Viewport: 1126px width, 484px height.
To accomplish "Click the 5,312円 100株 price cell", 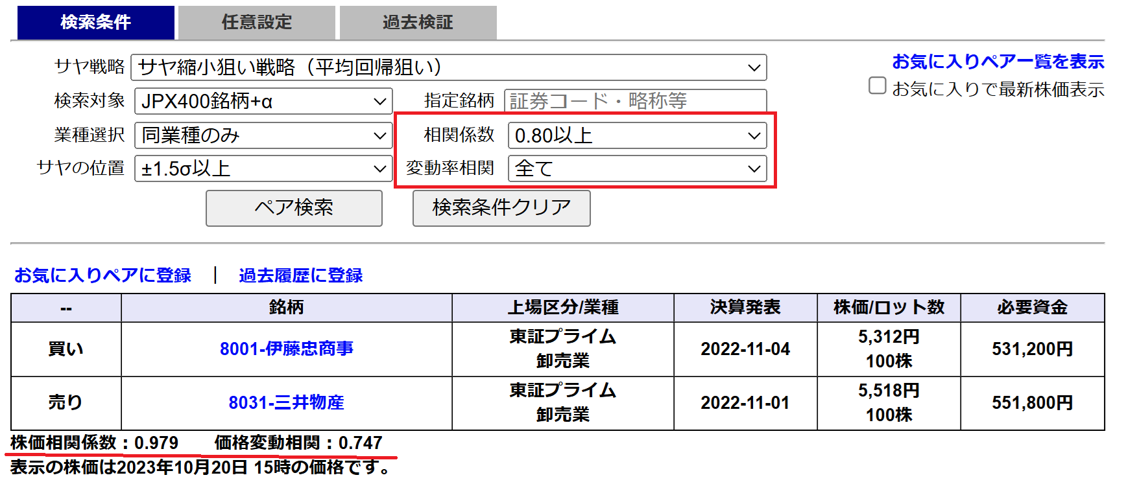I will pos(889,349).
